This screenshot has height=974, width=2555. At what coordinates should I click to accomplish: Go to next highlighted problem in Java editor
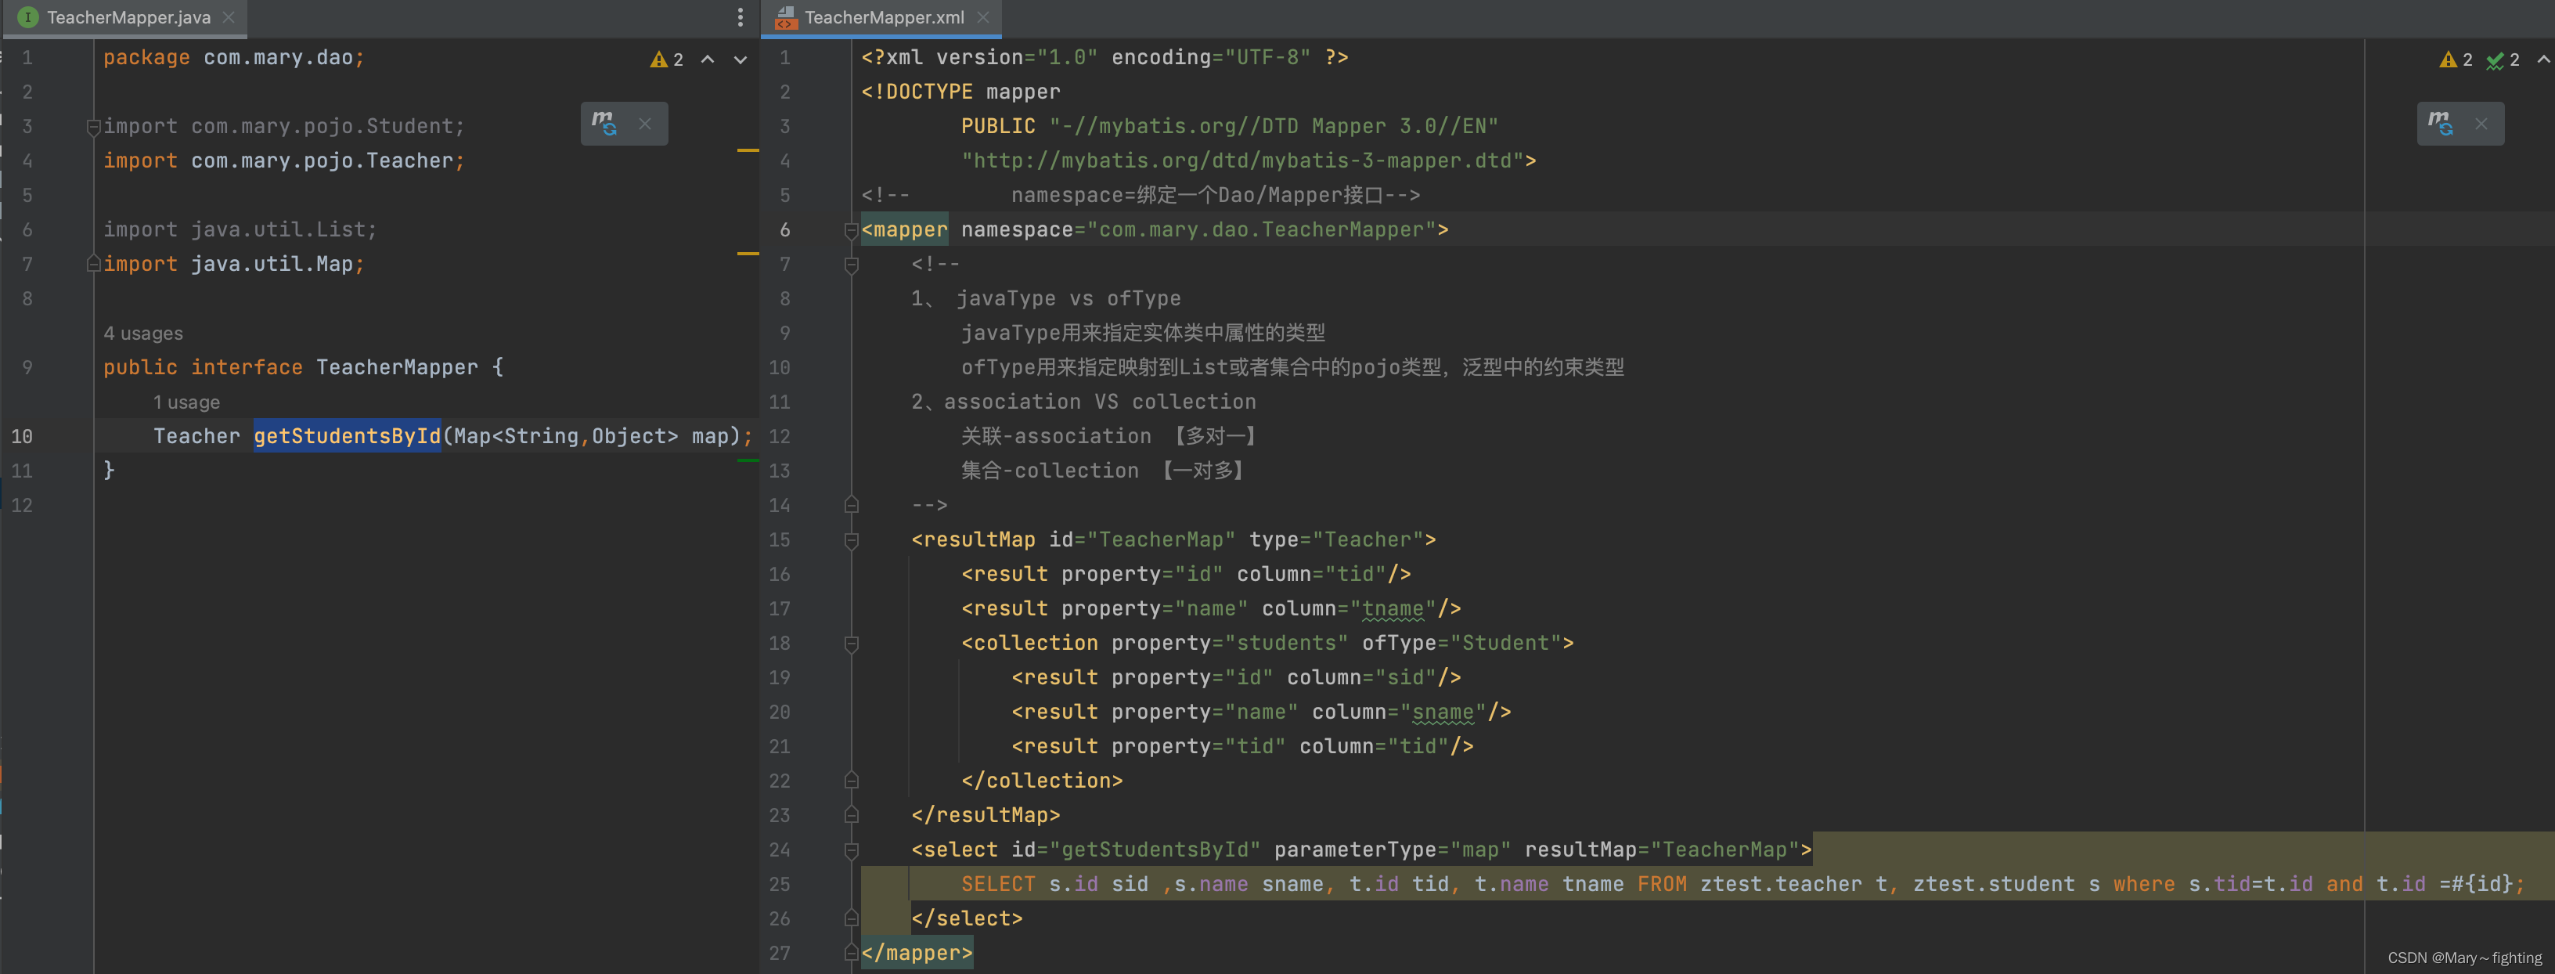740,60
